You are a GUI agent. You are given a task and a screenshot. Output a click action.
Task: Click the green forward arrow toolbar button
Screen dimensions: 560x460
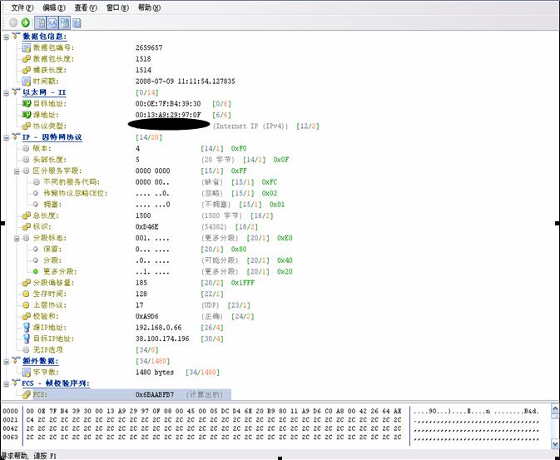tap(26, 22)
